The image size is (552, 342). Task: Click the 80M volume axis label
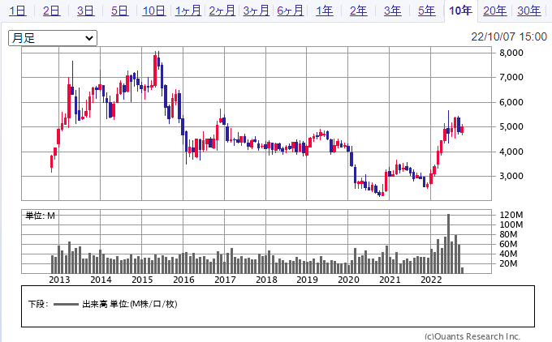pyautogui.click(x=508, y=234)
